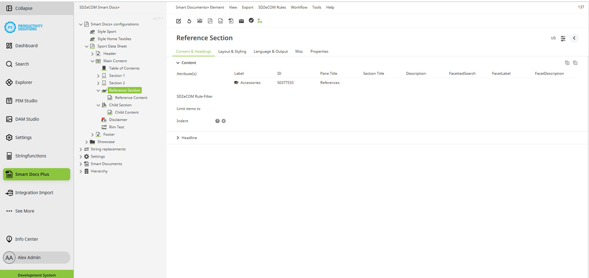589x278 pixels.
Task: Expand the Header tree node
Action: pos(92,54)
